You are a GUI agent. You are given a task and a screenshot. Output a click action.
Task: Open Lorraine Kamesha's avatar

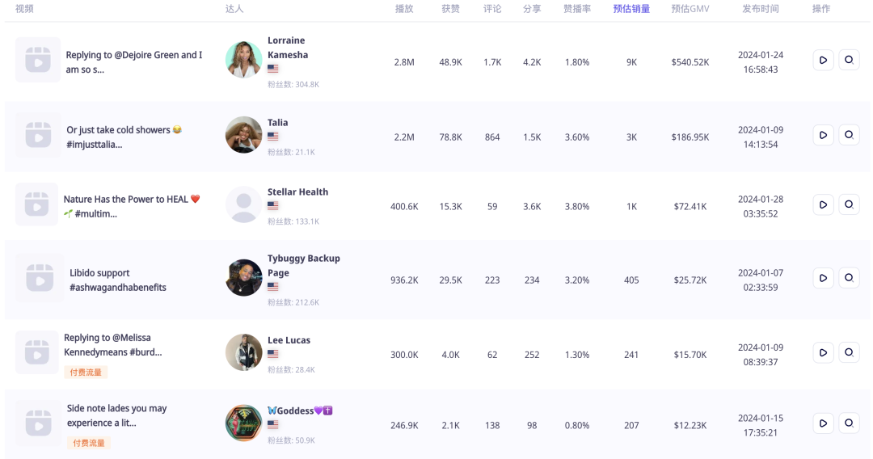tap(244, 60)
